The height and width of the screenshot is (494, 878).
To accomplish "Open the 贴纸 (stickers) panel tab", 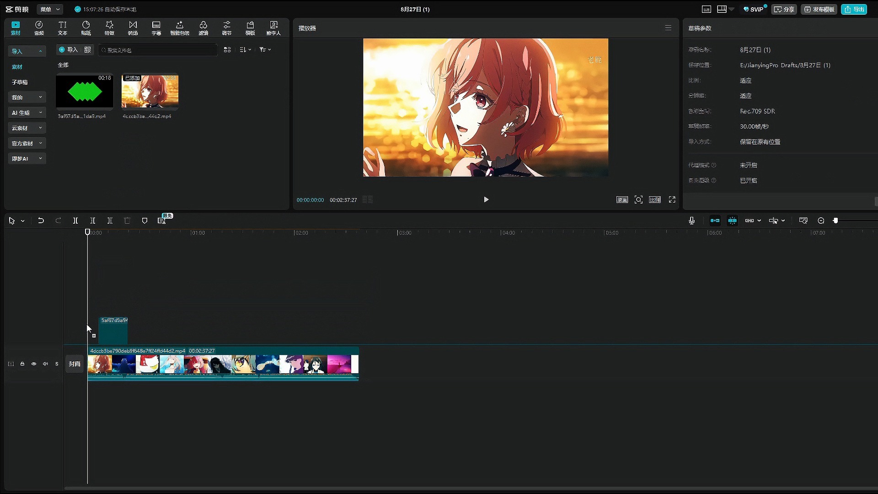I will 86,28.
